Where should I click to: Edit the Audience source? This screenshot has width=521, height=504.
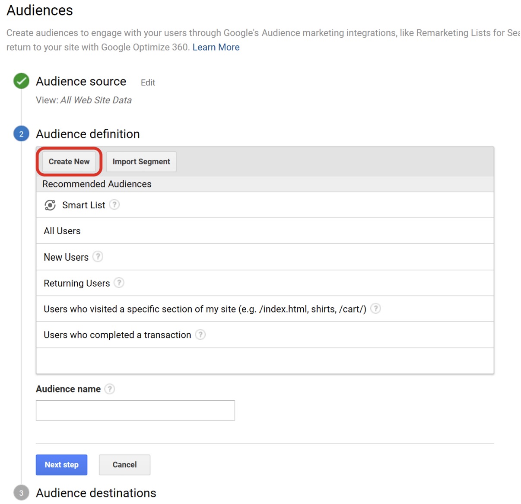(148, 83)
